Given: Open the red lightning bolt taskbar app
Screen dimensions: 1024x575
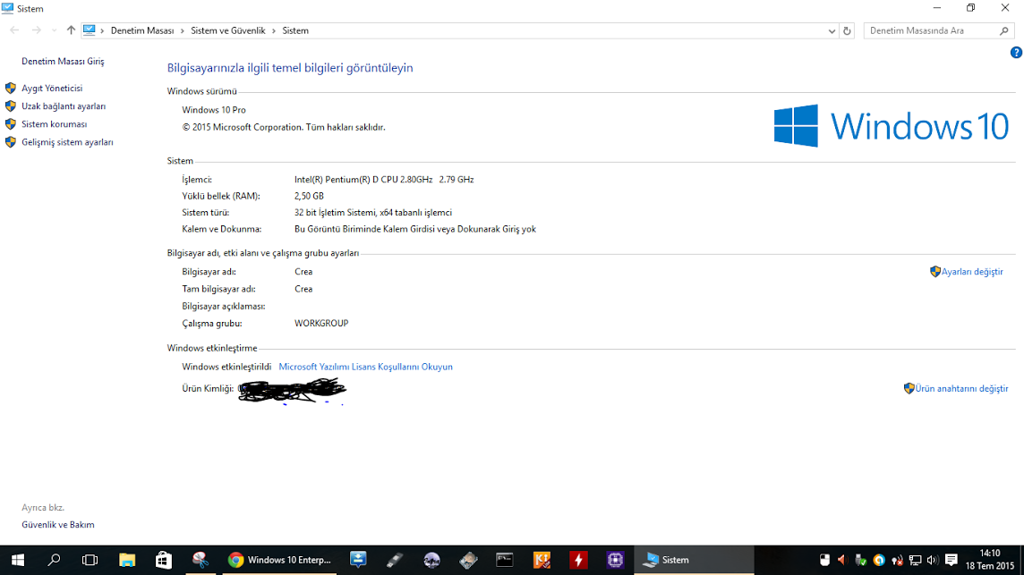Looking at the screenshot, I should pos(578,560).
